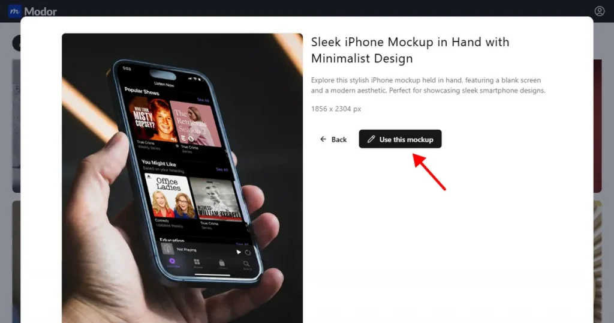The image size is (614, 323).
Task: Click the red thumbnail behind dialog's right edge
Action: point(598,126)
